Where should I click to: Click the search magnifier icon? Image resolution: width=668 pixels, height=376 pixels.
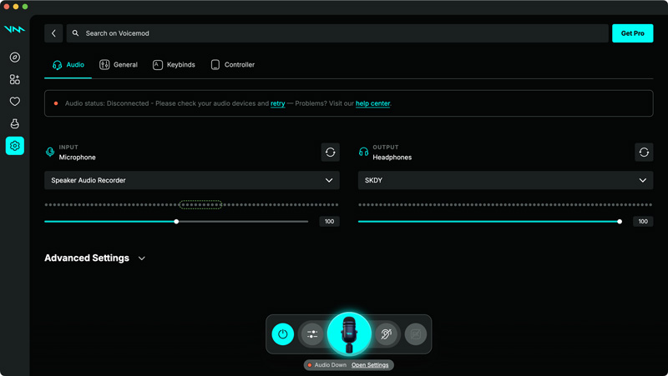(75, 33)
